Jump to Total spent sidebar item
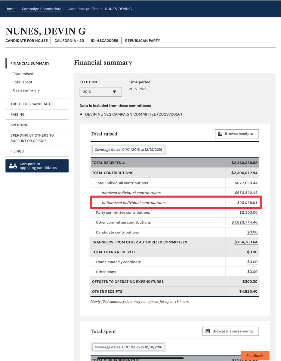This screenshot has width=281, height=361. pyautogui.click(x=23, y=82)
